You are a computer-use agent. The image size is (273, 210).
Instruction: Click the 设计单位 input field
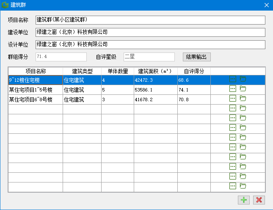point(150,44)
